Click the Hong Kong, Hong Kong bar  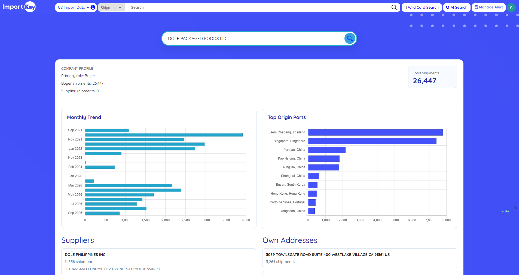point(312,194)
